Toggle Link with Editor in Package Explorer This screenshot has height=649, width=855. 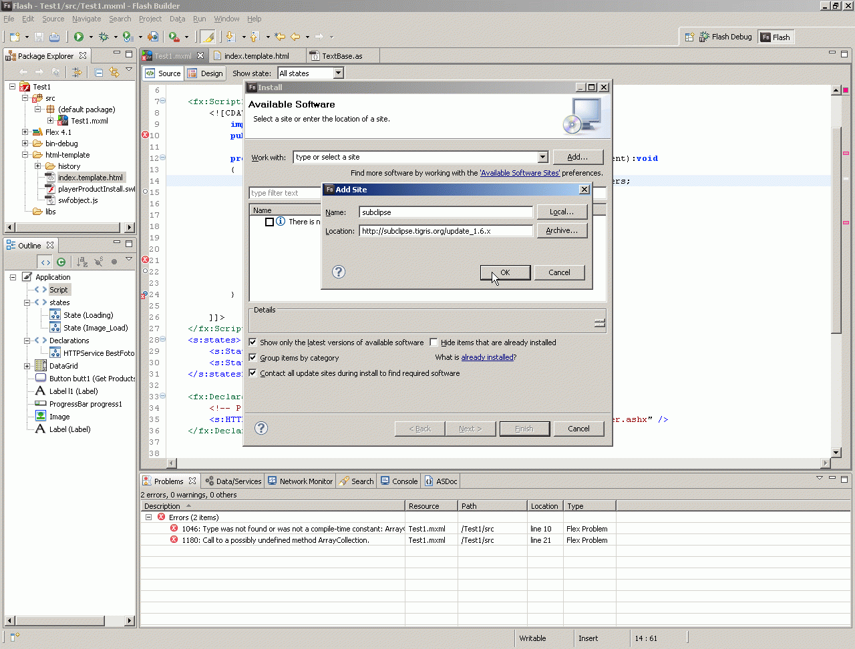(x=114, y=72)
